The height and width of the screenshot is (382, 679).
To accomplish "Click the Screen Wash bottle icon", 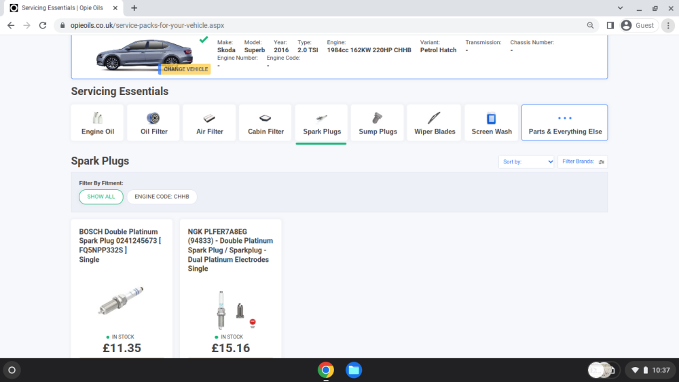I will tap(491, 118).
